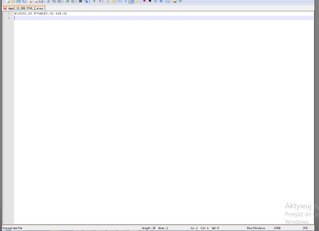Start macro recording (red dot icon)

(x=144, y=1)
